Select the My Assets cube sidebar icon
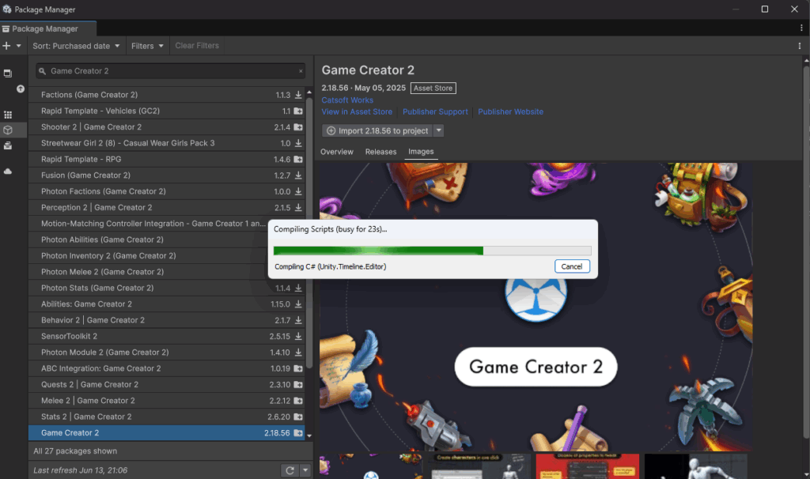810x479 pixels. [8, 130]
